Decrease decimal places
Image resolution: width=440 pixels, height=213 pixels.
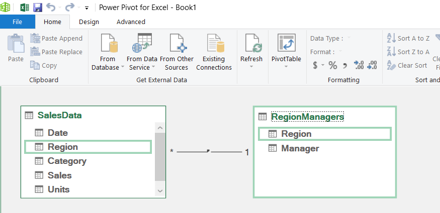pyautogui.click(x=372, y=65)
